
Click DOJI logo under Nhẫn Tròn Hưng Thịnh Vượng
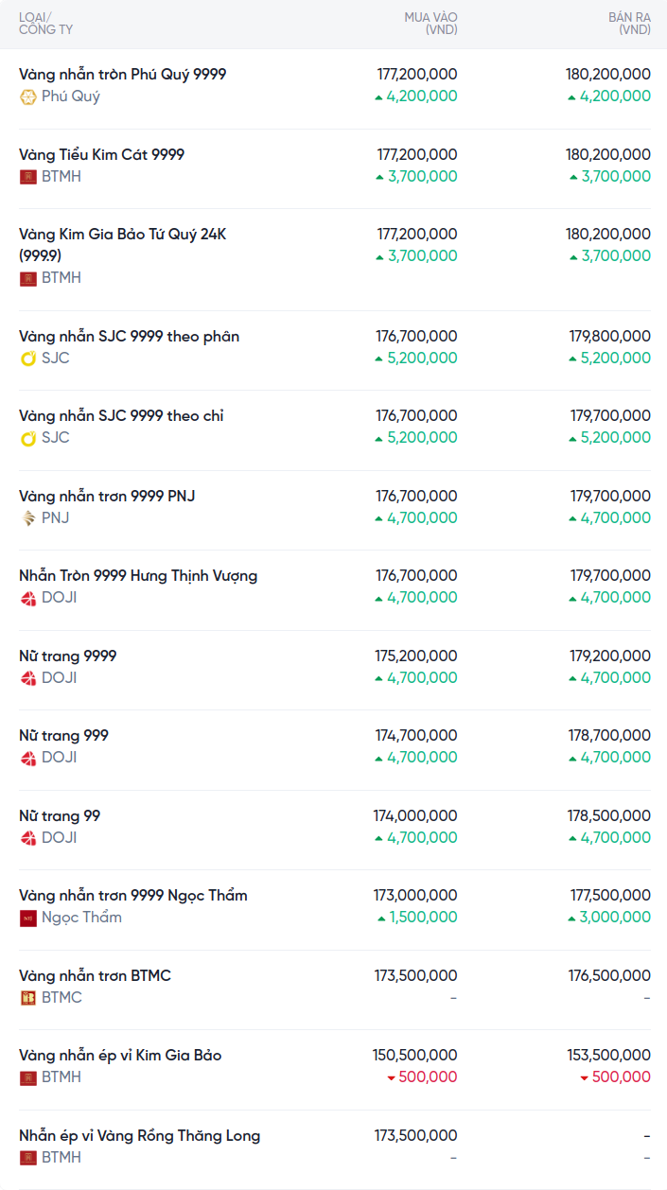[28, 598]
